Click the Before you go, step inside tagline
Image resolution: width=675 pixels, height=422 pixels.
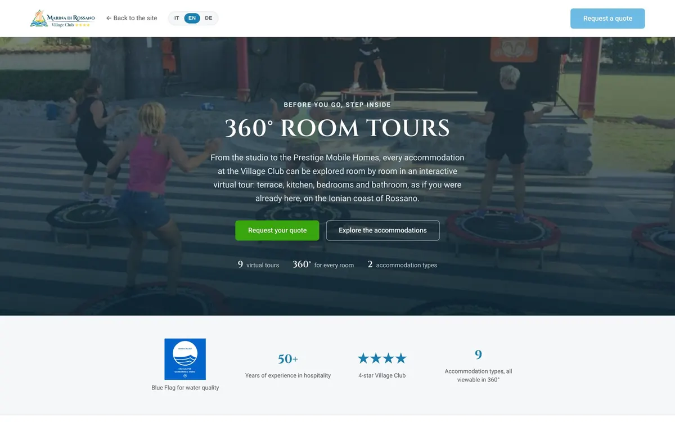click(337, 105)
